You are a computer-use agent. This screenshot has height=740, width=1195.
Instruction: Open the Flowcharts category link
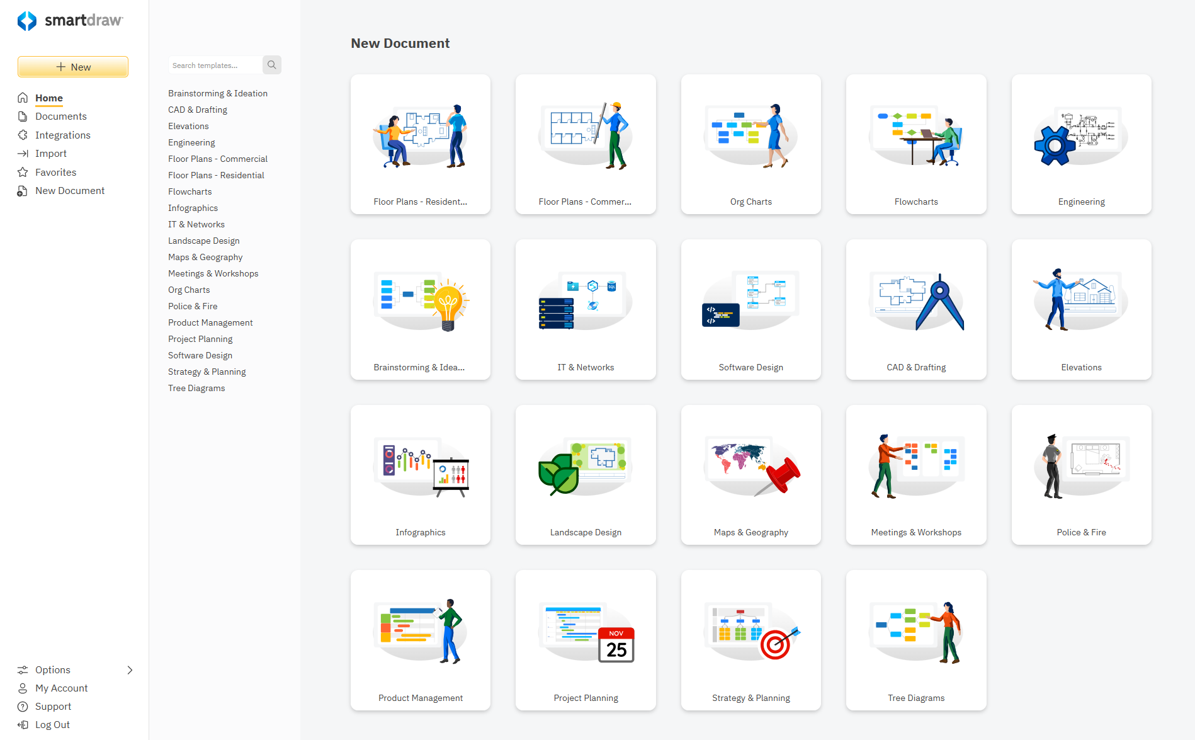[x=190, y=191]
